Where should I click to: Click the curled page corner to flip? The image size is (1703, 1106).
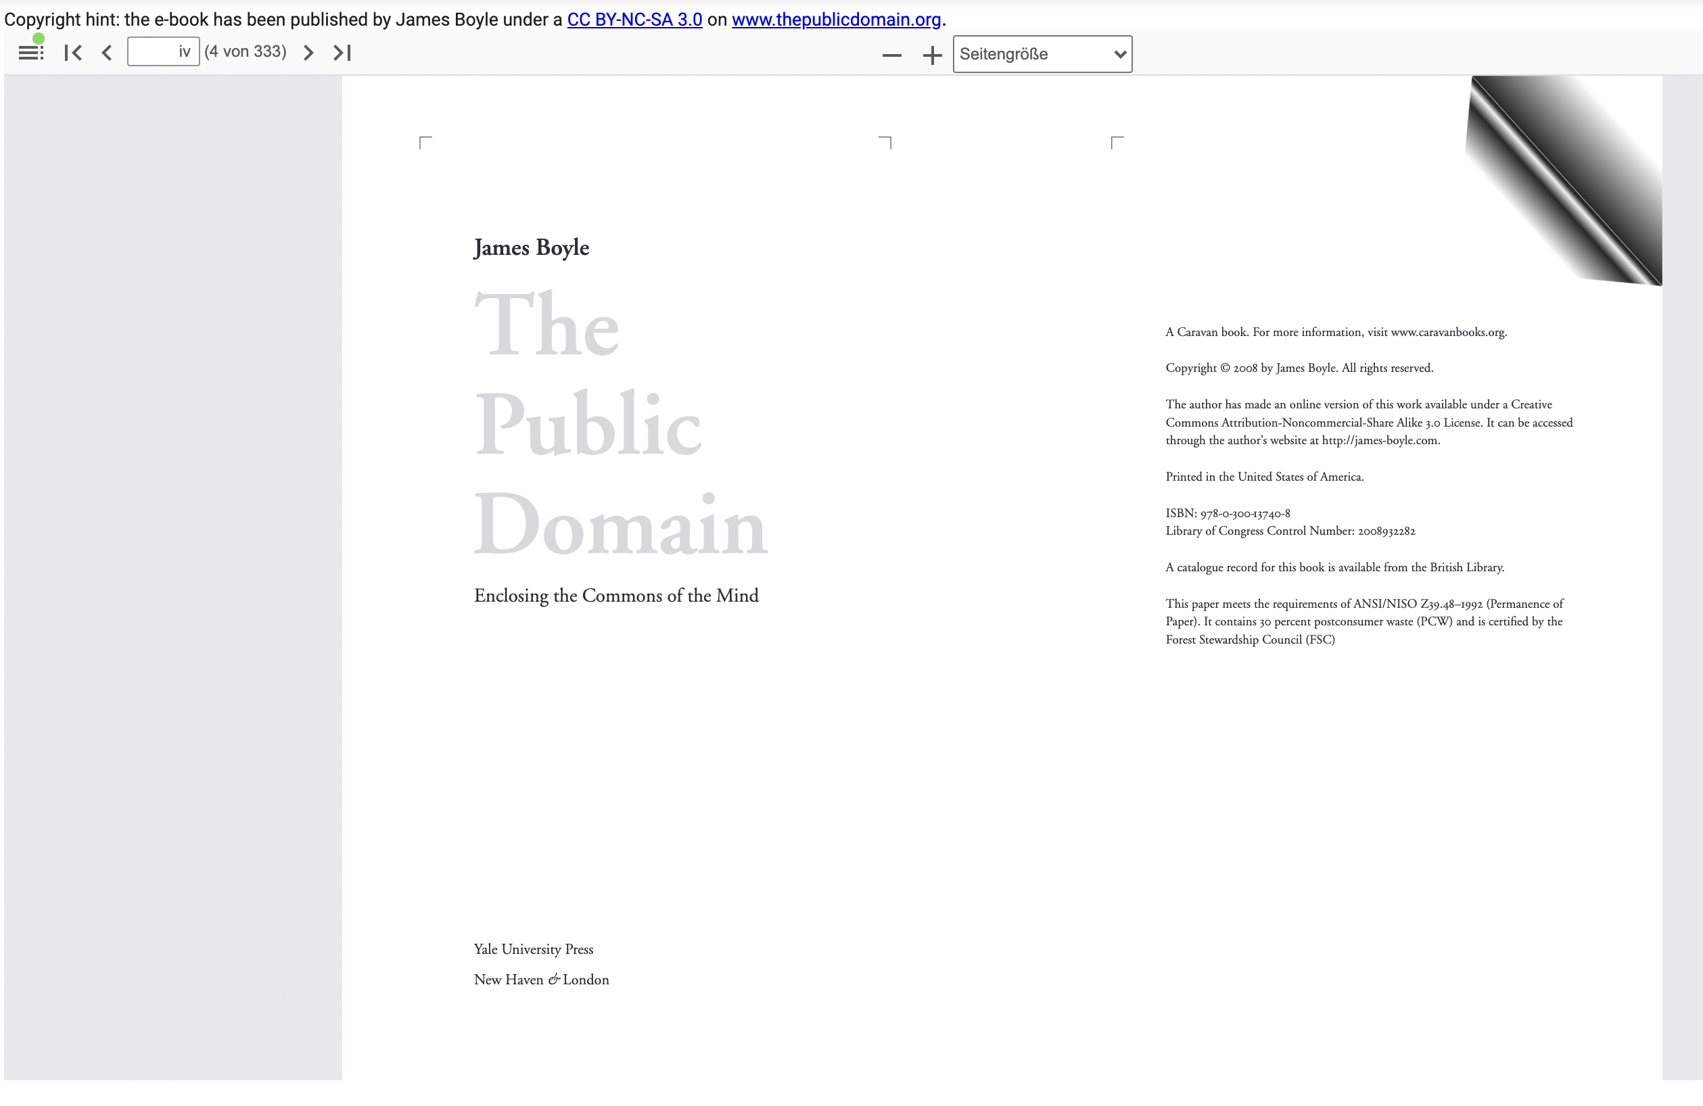(1567, 179)
